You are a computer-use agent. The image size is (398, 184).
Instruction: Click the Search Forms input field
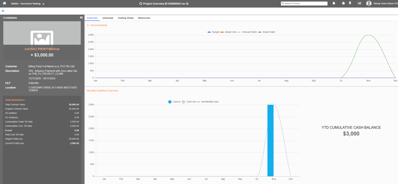[x=304, y=3]
